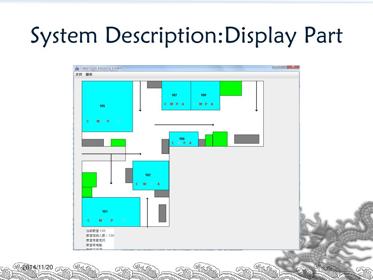Click the 当前教室:105 info line
The image size is (373, 280).
(96, 231)
